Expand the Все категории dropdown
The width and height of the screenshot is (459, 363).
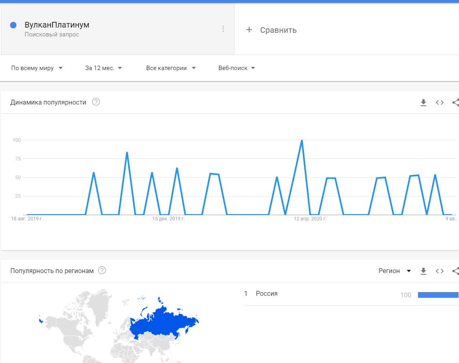click(x=171, y=68)
